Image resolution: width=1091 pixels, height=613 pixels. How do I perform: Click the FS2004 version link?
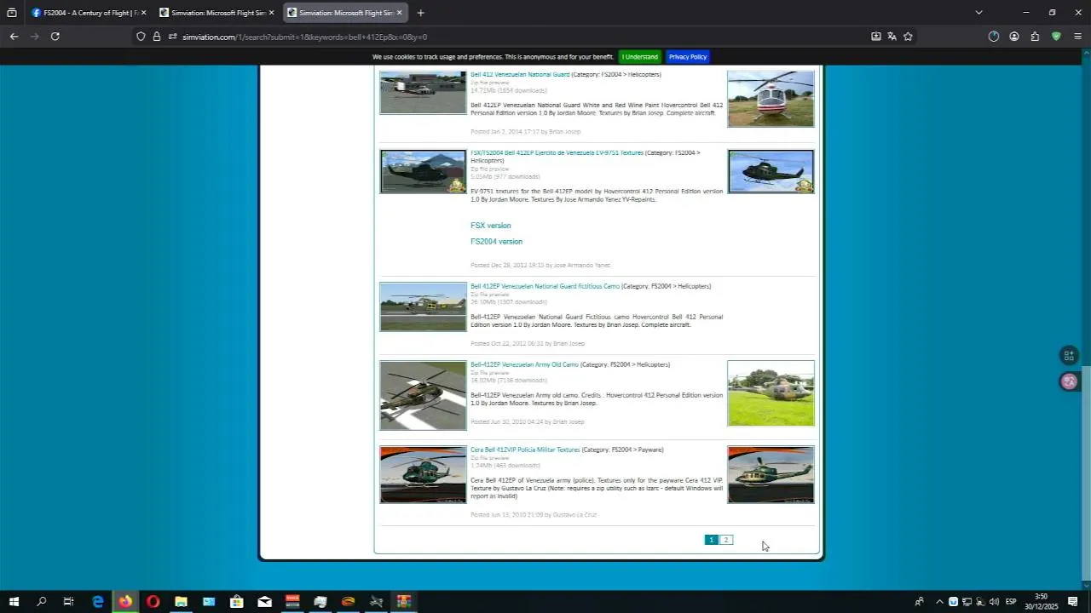point(496,242)
